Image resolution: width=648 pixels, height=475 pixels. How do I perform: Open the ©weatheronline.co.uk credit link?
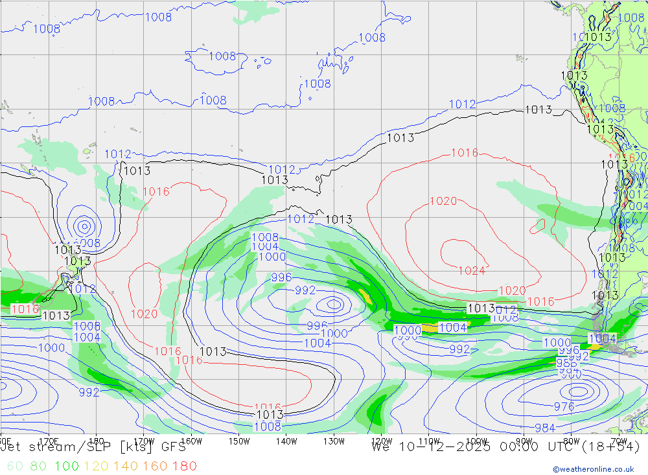tap(594, 469)
